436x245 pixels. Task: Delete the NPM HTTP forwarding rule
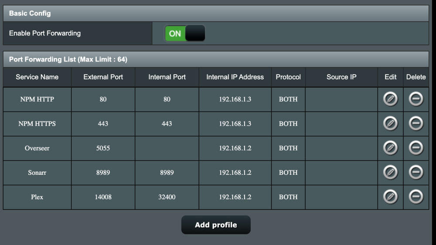coord(416,99)
